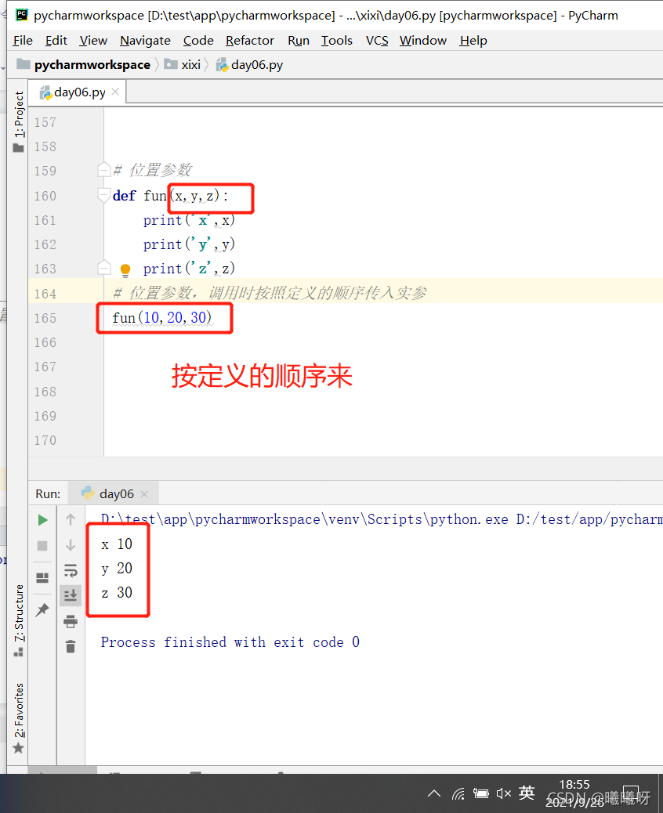Viewport: 663px width, 813px height.
Task: Click fold end marker on line 163
Action: 103,268
